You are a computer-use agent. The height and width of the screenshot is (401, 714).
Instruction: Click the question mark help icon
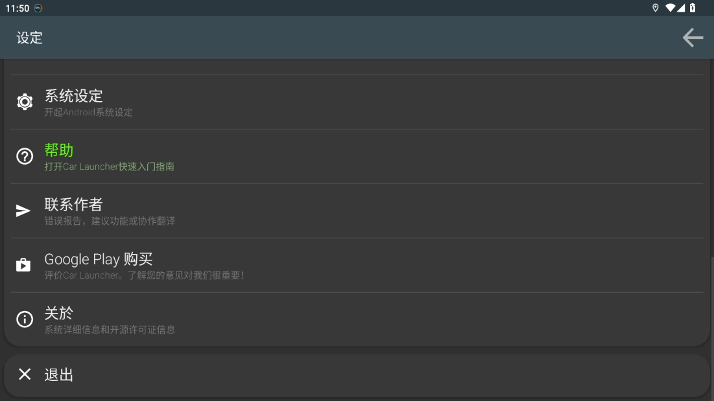click(25, 156)
